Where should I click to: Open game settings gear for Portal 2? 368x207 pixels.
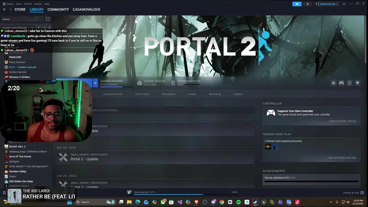[333, 83]
